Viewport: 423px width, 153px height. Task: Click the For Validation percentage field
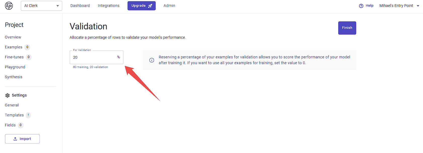coord(97,57)
